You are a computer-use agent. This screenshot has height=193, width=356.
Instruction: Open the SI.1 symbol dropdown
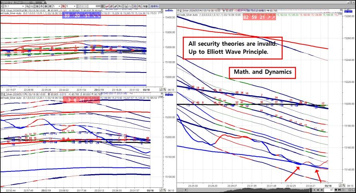pyautogui.click(x=23, y=6)
